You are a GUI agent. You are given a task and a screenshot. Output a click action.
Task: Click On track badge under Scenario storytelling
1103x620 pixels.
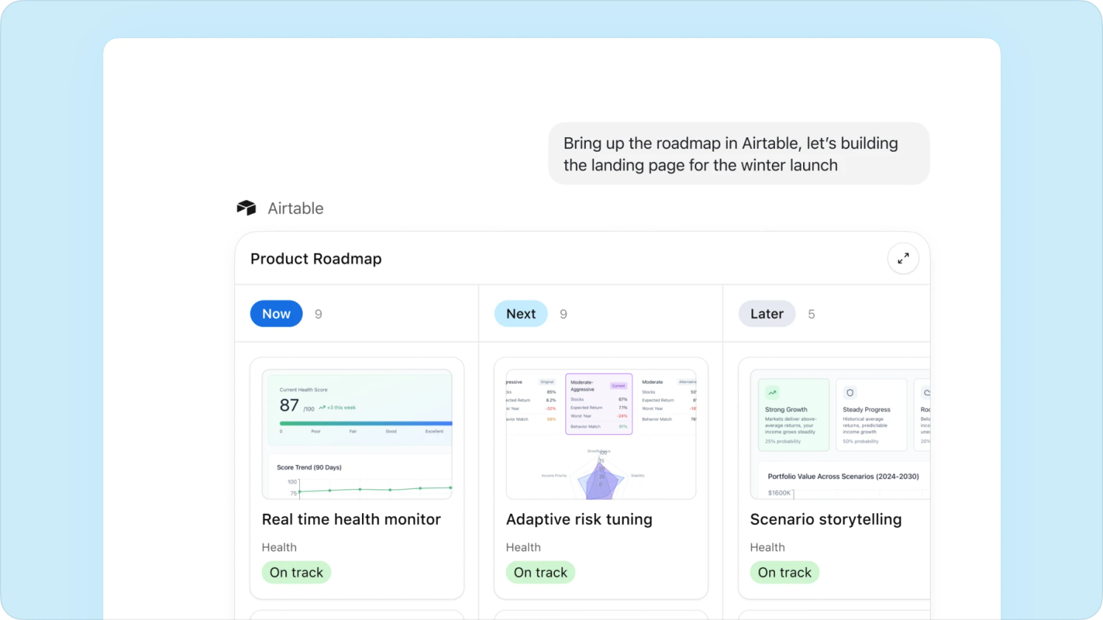click(x=785, y=572)
